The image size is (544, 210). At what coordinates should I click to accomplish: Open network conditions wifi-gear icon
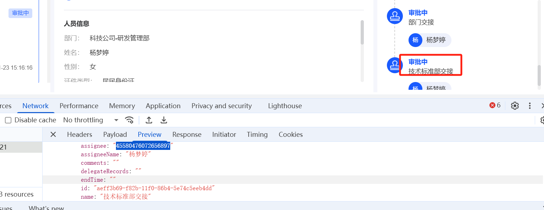pos(130,120)
